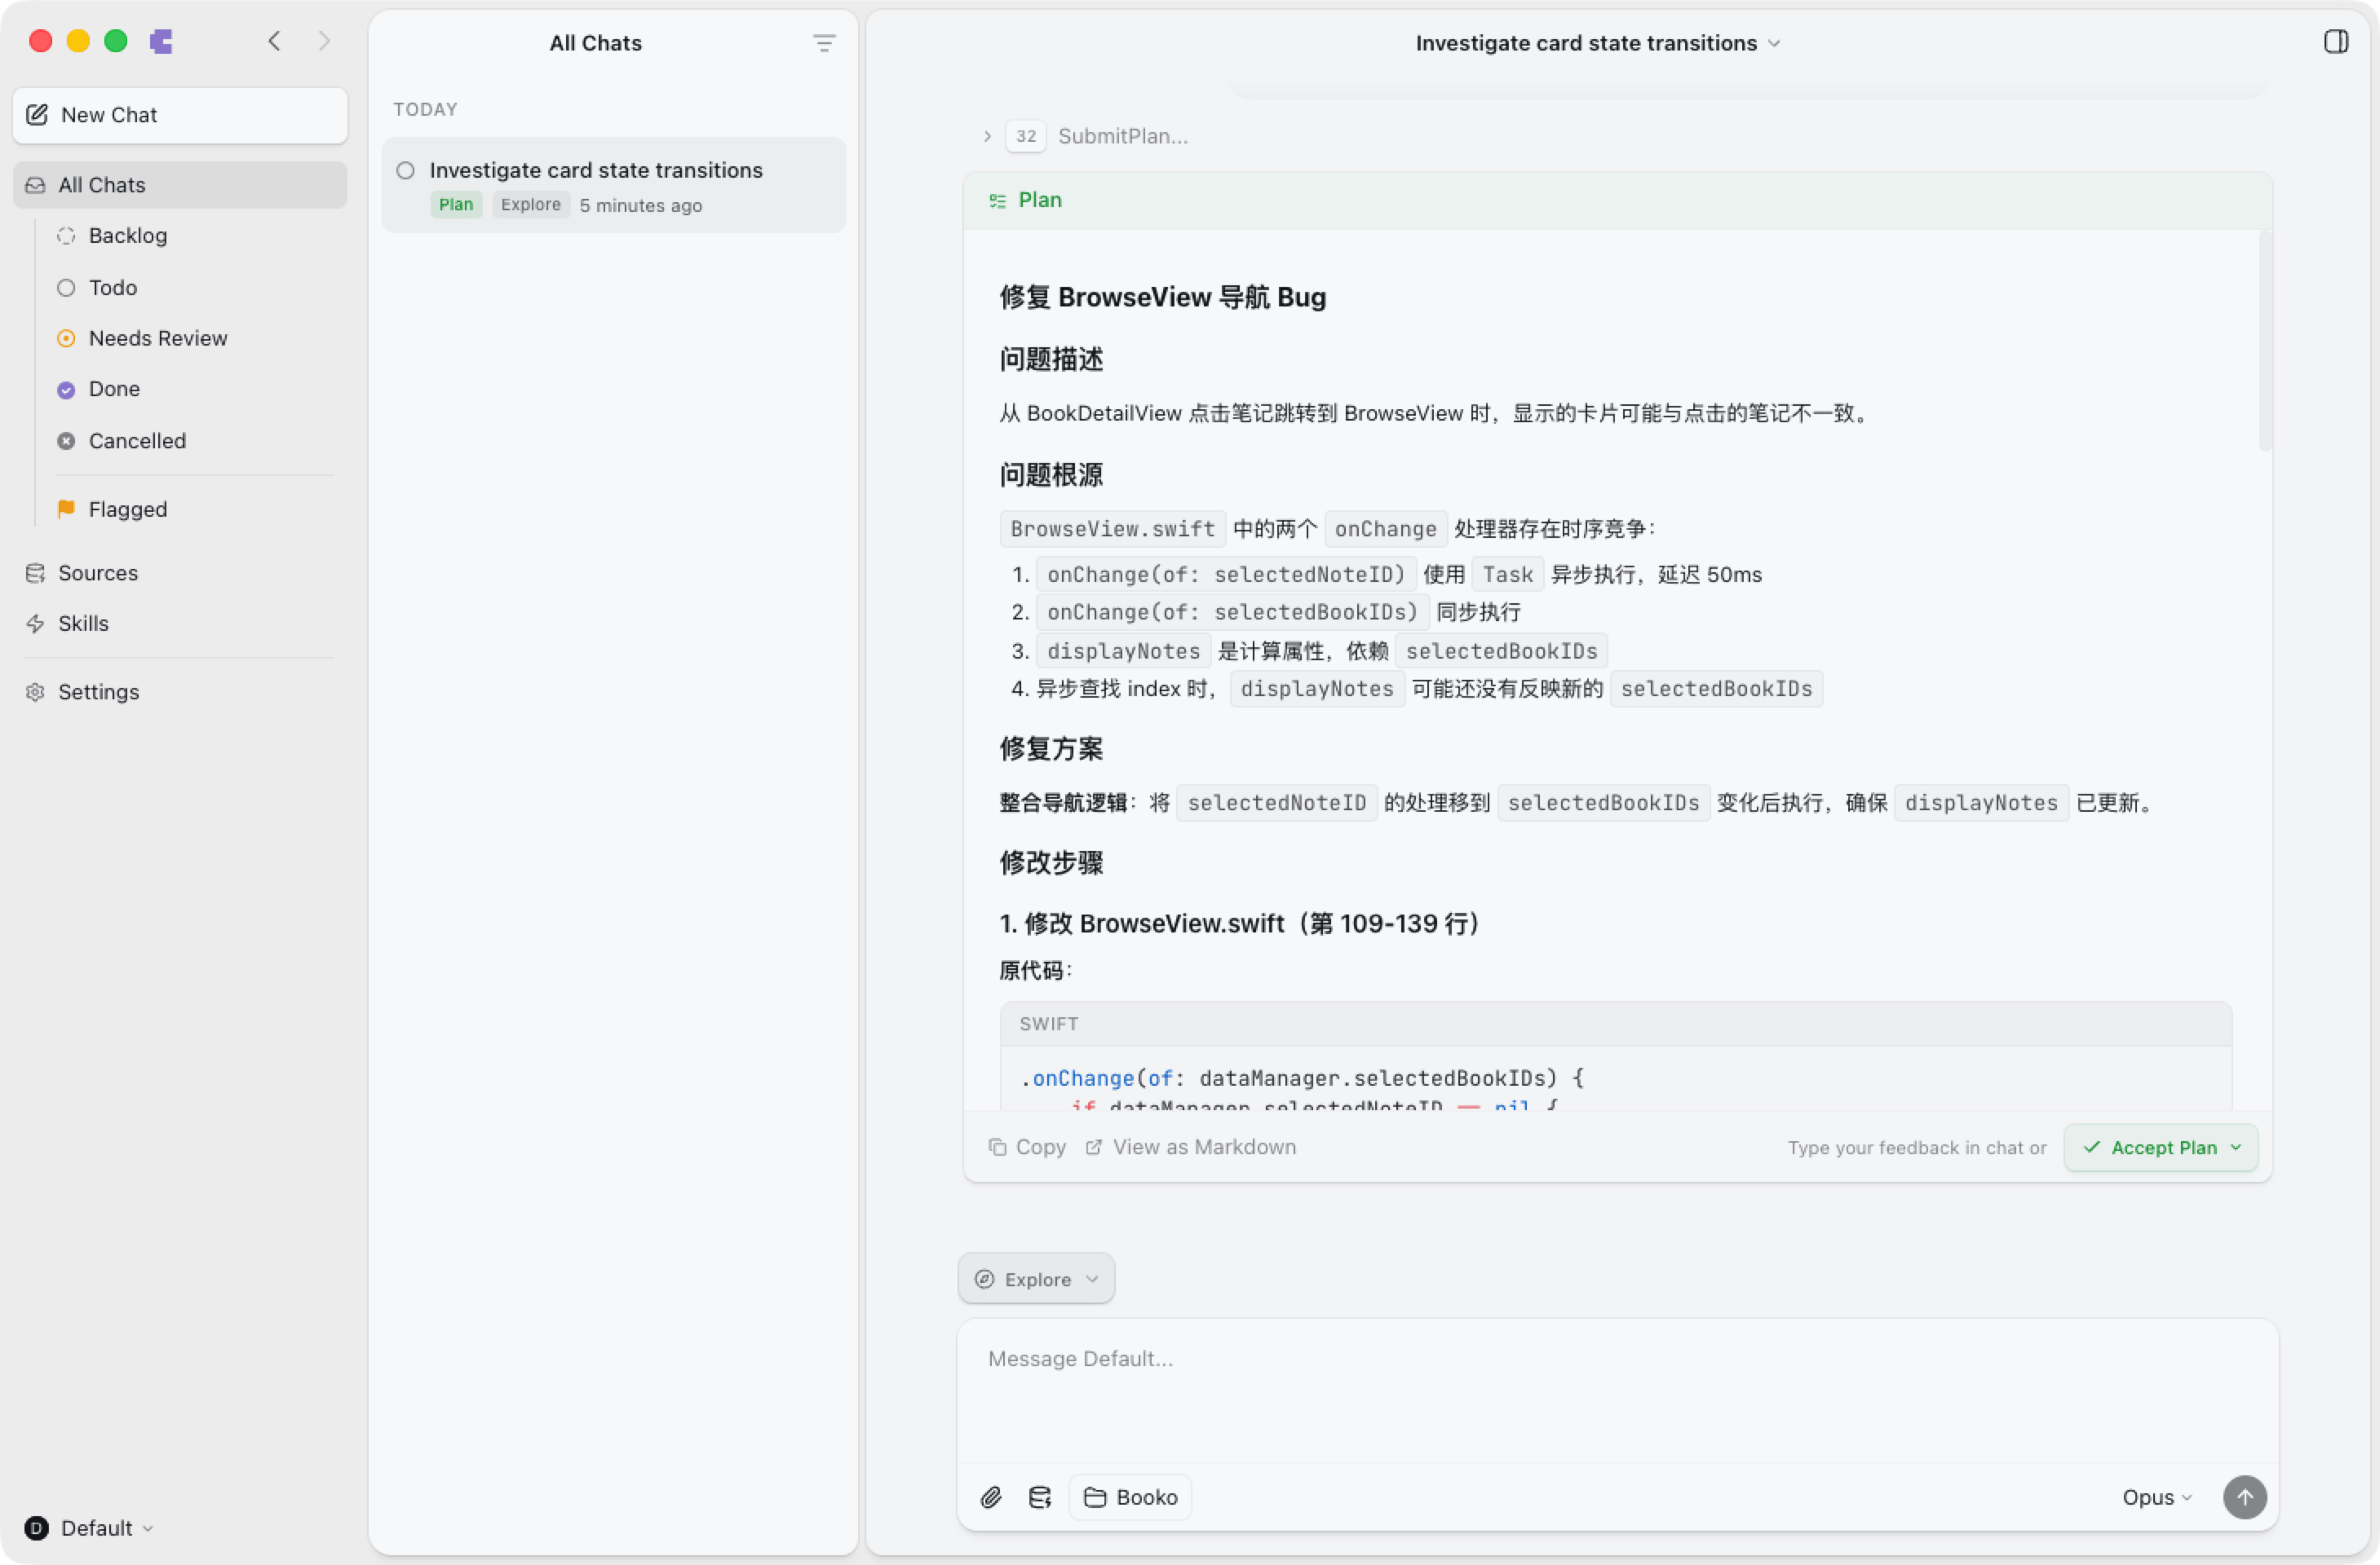Click the sources database icon in composer
2380x1565 pixels.
(1040, 1497)
